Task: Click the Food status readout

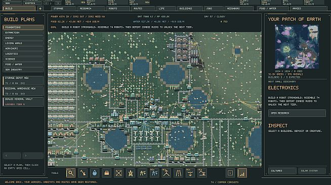Action: click(75, 22)
